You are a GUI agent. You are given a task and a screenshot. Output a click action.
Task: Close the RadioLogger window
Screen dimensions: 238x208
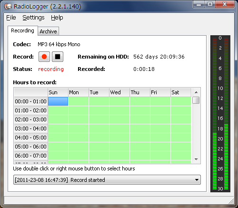[225, 4]
